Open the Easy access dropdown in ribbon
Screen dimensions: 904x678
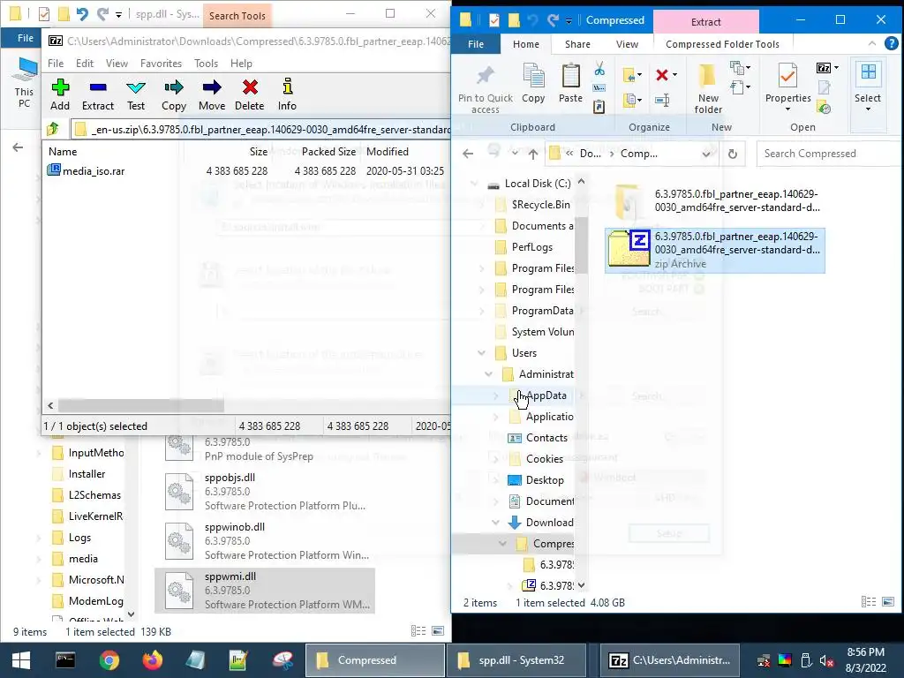pyautogui.click(x=749, y=87)
